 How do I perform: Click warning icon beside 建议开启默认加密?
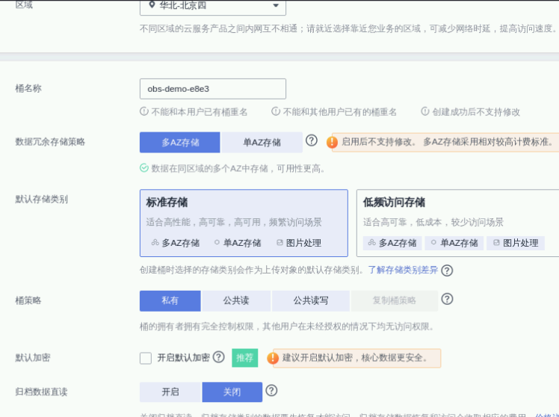(273, 358)
